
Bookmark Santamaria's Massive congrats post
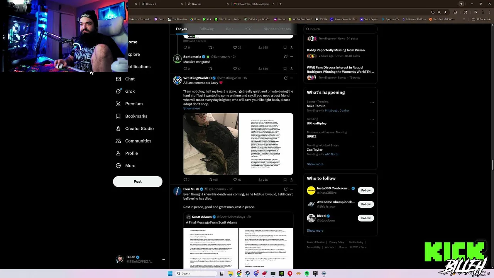tap(285, 69)
